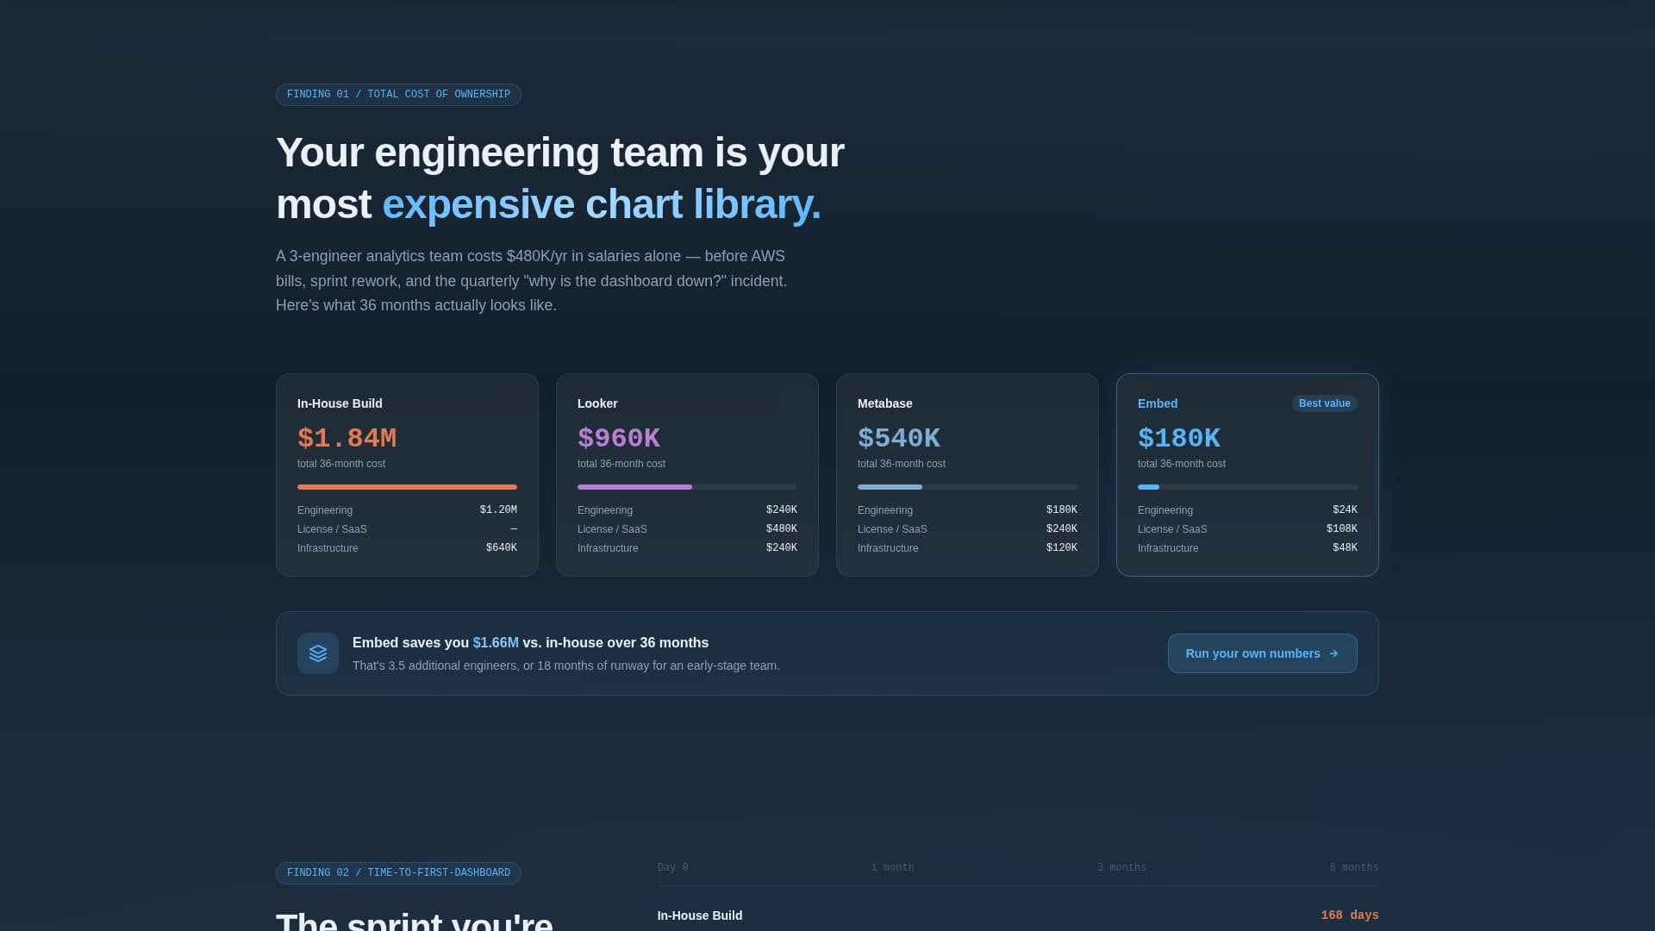Click the 6 months timeline label
The height and width of the screenshot is (931, 1655).
pyautogui.click(x=1354, y=868)
